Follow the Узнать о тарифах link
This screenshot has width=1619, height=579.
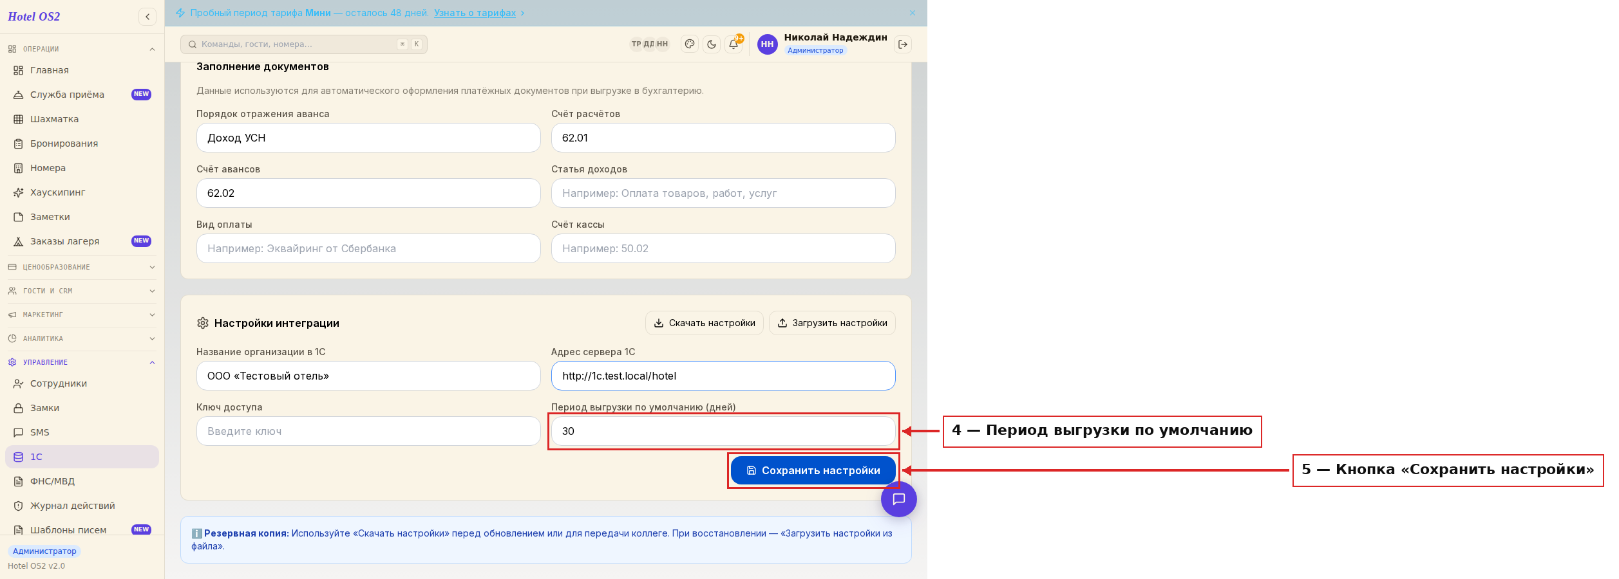[x=475, y=13]
